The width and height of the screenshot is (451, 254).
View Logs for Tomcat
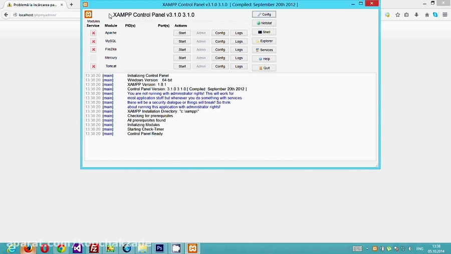point(239,66)
